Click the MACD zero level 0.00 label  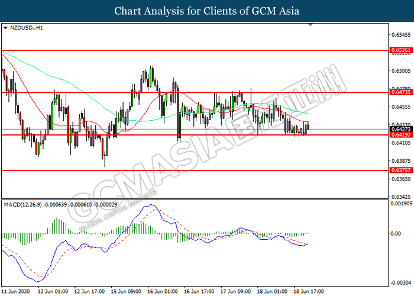point(396,234)
